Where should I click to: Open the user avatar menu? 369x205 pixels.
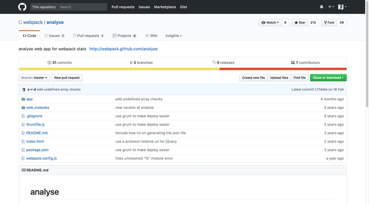coord(342,7)
